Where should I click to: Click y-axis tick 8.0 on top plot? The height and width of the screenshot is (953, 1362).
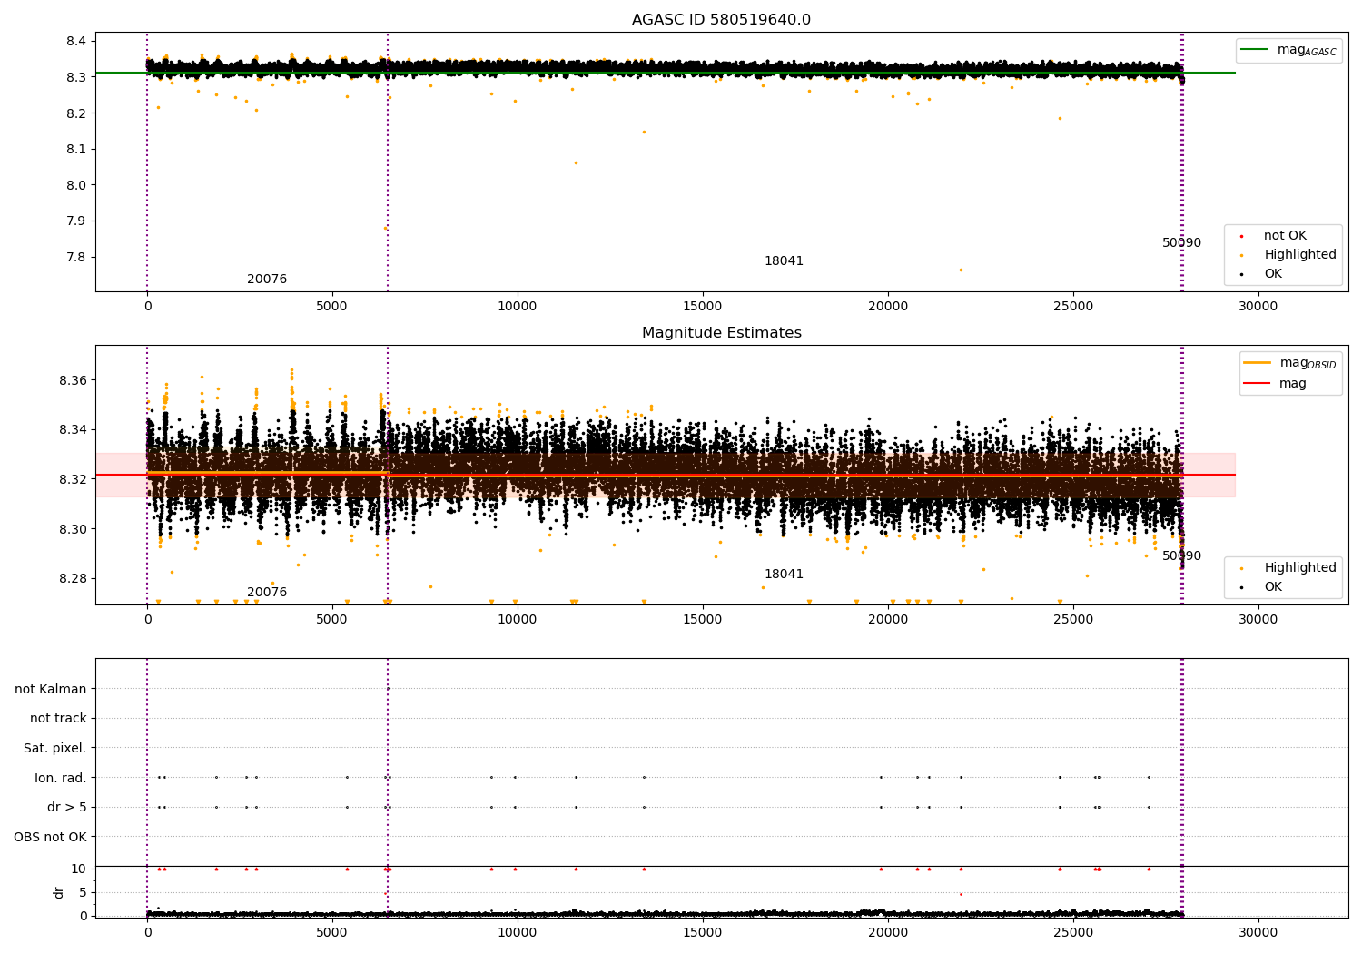click(76, 185)
